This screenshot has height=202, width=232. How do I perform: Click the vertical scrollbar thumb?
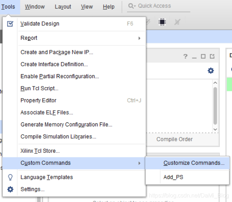215,106
